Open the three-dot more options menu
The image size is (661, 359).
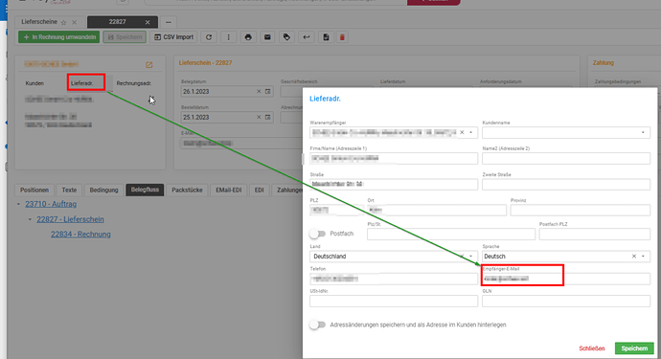pos(229,37)
